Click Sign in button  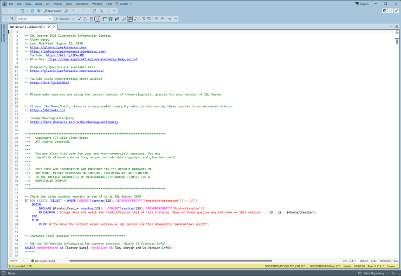362,4
